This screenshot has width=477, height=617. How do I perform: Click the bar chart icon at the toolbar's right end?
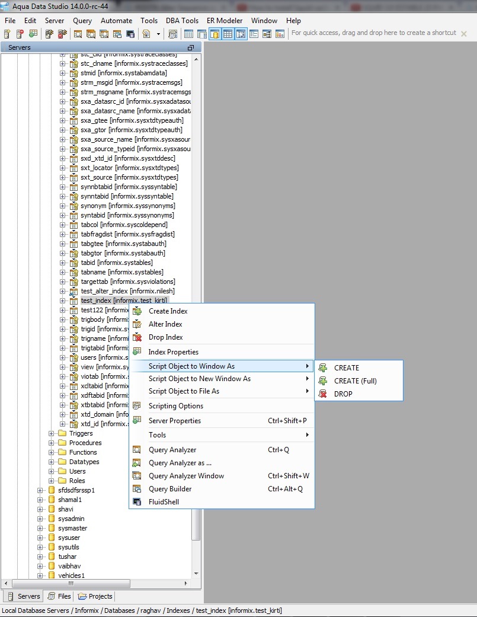point(280,34)
